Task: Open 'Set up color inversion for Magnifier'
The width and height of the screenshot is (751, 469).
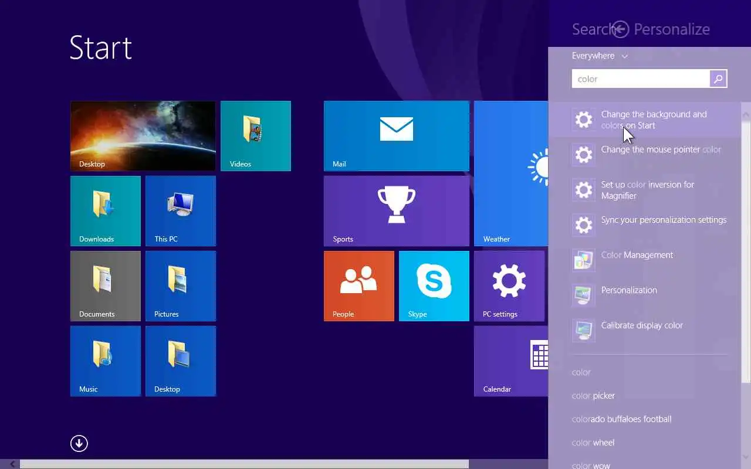Action: (645, 190)
